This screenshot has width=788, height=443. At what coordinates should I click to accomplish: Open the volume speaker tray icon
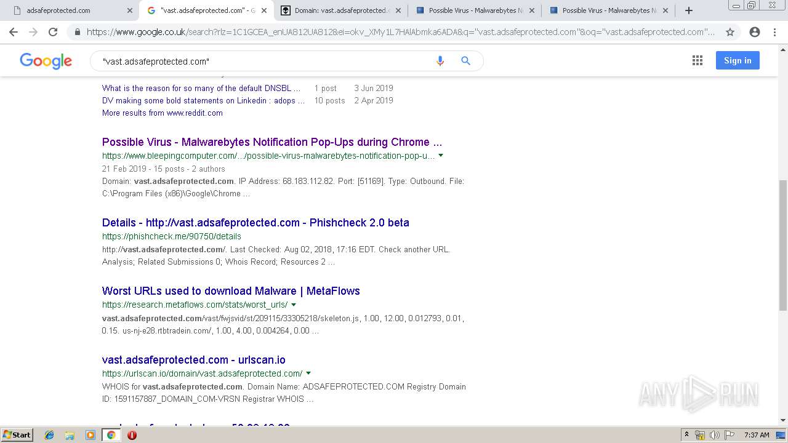pos(715,435)
